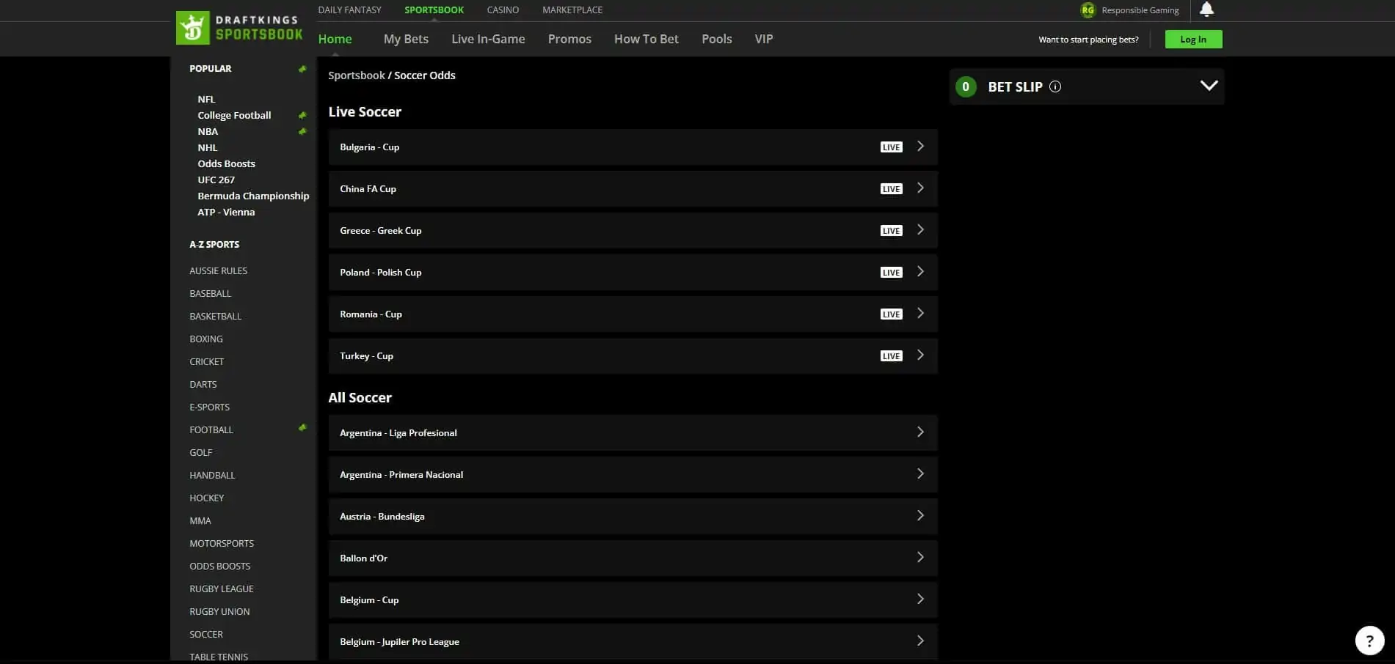
Task: Expand Argentina - Liga Profesional odds
Action: 920,432
